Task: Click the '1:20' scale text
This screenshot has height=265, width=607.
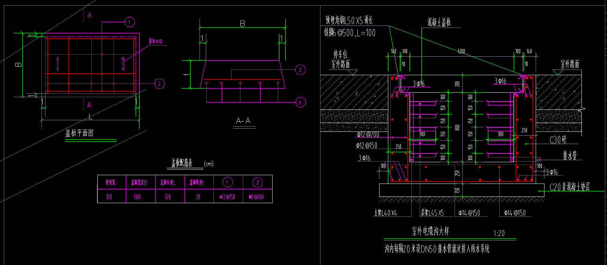Action: click(x=499, y=233)
